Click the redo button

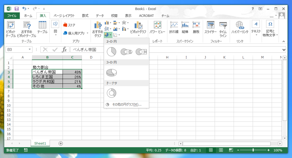tap(35, 8)
